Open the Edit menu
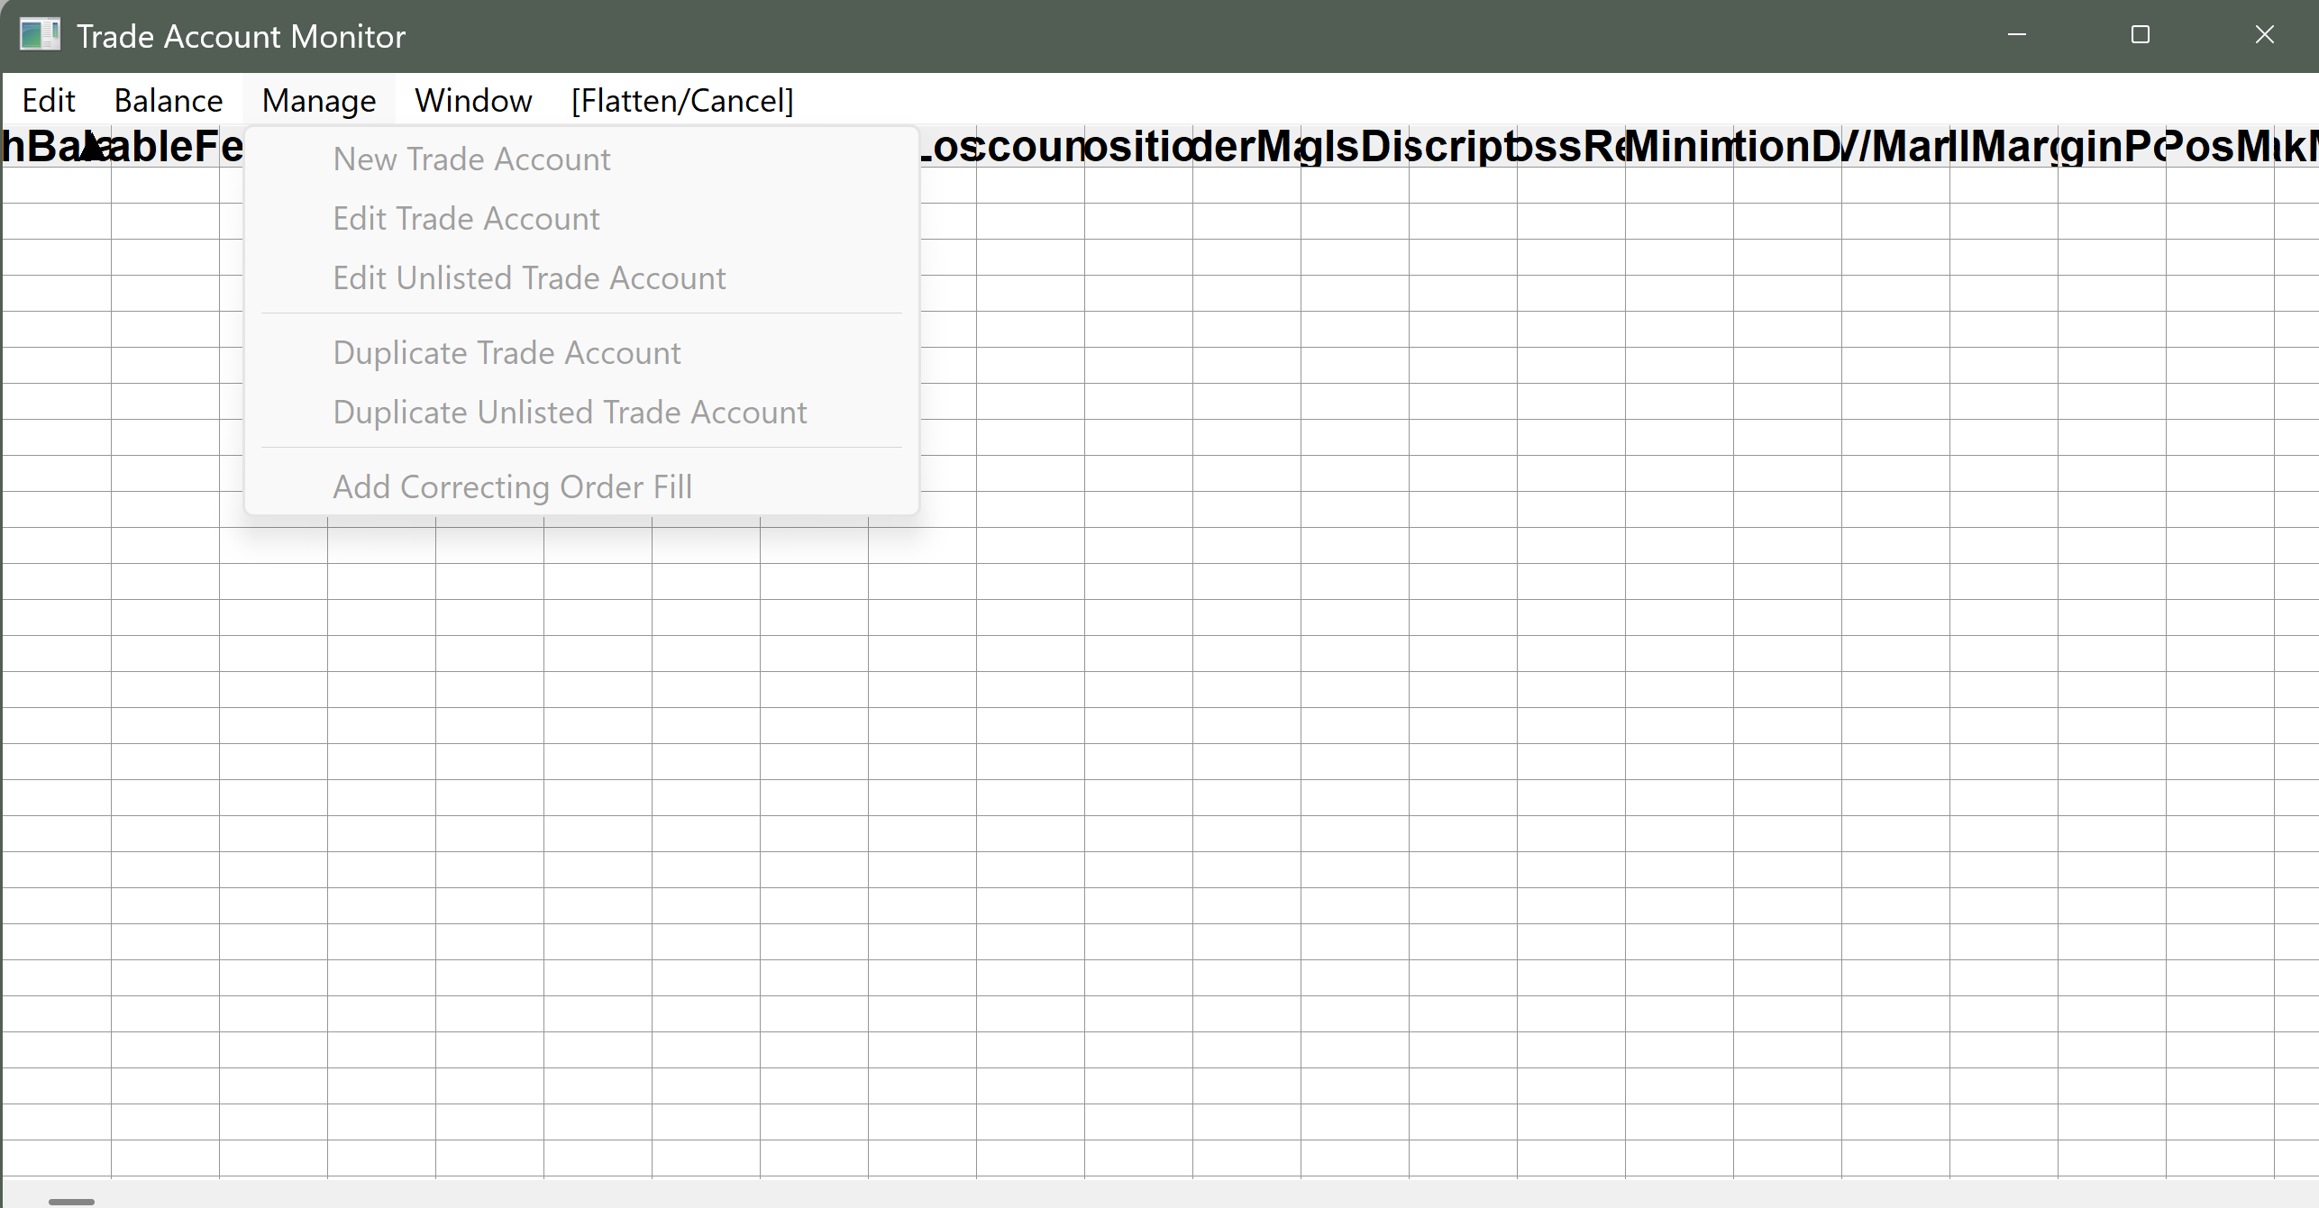 (x=49, y=100)
